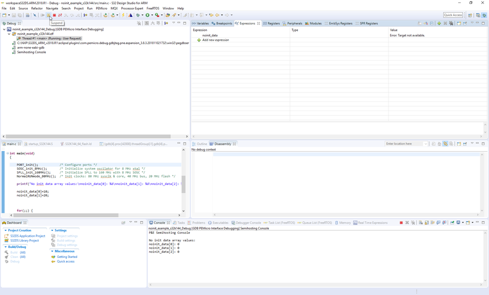Open the Run configurations dropdown arrow
This screenshot has height=295, width=489.
coord(152,15)
